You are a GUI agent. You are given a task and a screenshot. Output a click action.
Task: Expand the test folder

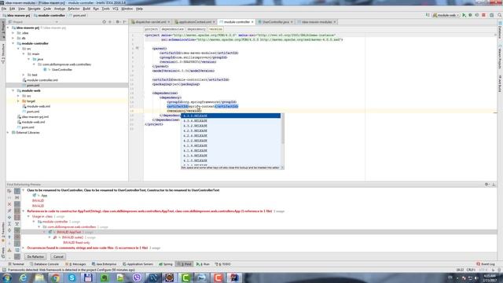pyautogui.click(x=24, y=75)
